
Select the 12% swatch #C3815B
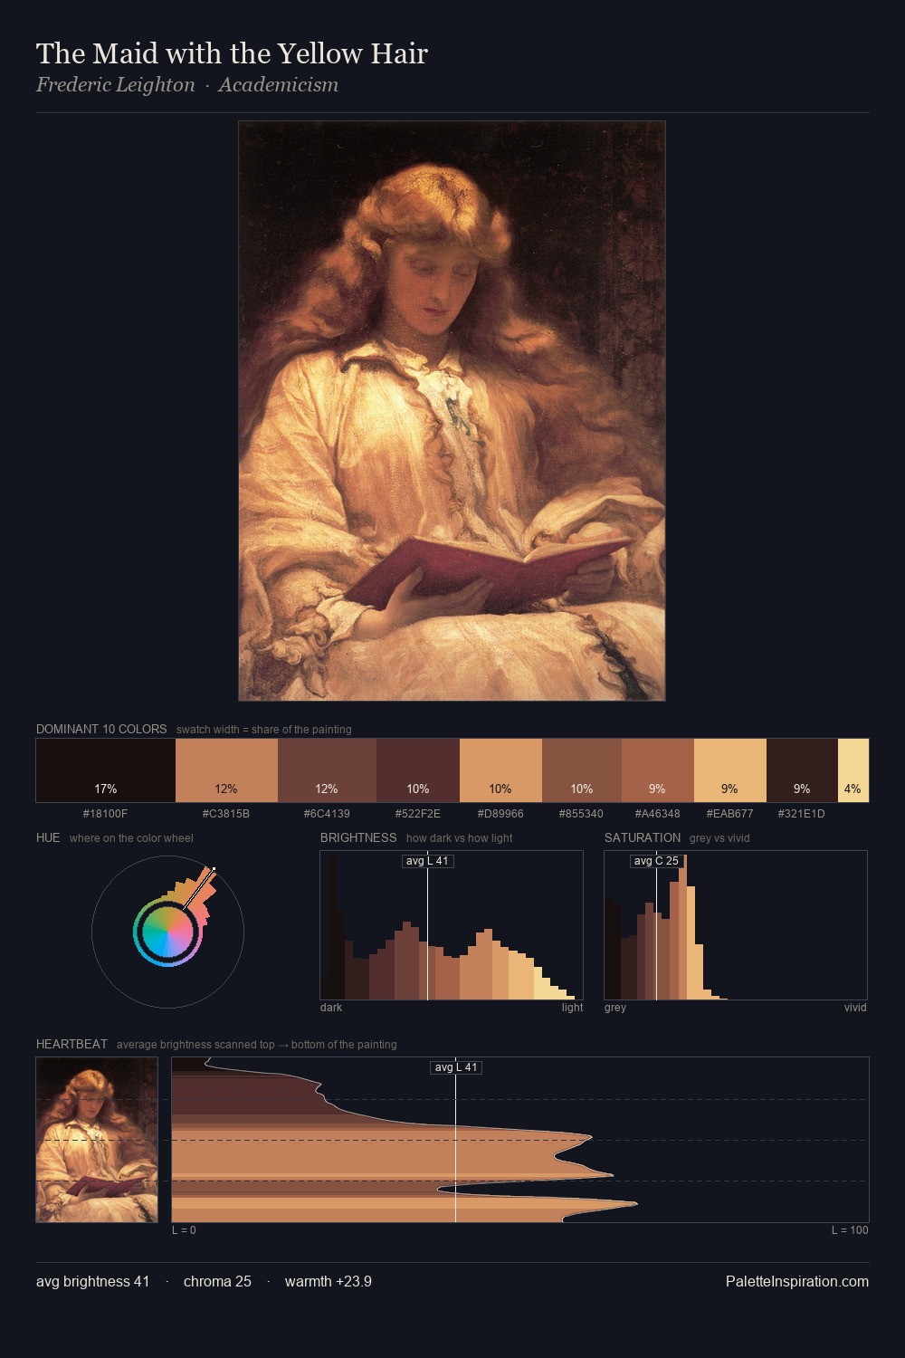coord(226,770)
